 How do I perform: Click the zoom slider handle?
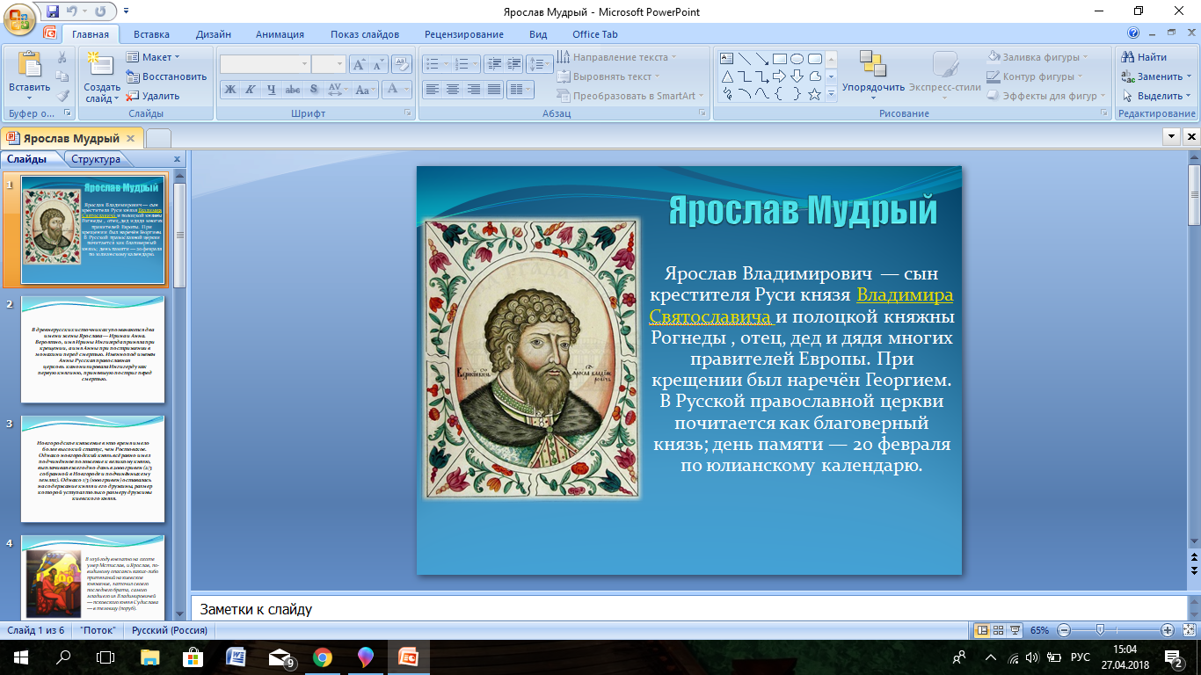(x=1099, y=630)
